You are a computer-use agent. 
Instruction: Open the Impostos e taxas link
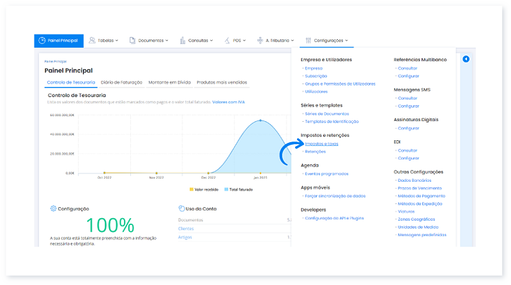coord(322,143)
